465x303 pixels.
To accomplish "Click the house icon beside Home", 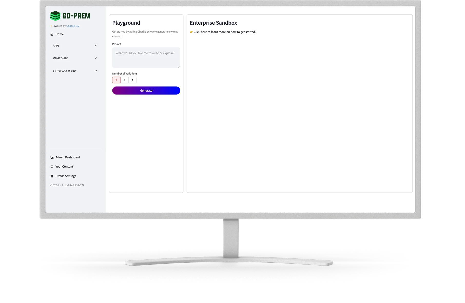I will [x=52, y=34].
